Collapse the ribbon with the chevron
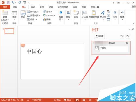Viewport: 136px width, 102px height. 133,24
